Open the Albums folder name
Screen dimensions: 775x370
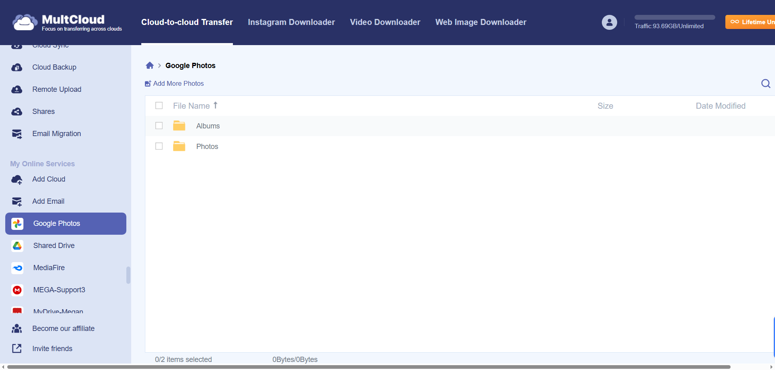208,126
